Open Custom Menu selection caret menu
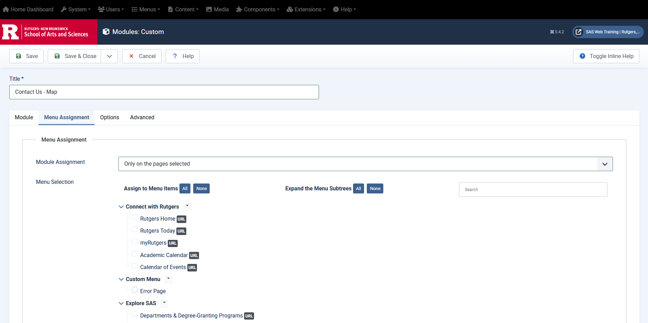Viewport: 648px width, 323px height. (x=168, y=279)
